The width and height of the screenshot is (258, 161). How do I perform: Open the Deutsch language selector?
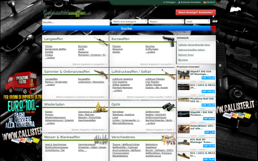209,2
